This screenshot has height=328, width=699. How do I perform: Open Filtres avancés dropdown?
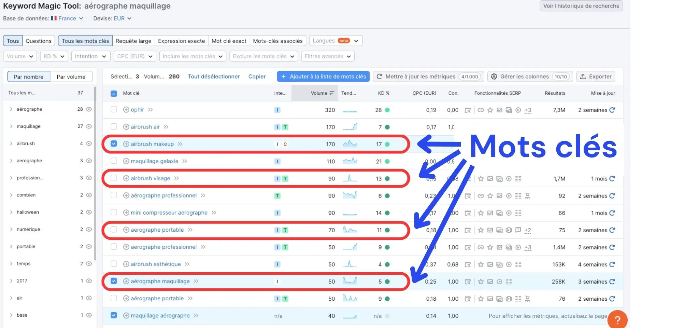tap(328, 56)
